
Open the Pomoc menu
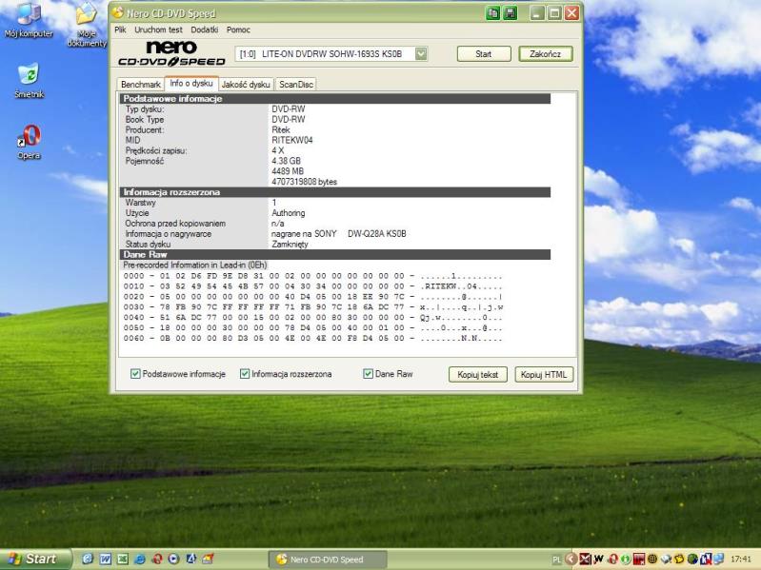point(238,29)
